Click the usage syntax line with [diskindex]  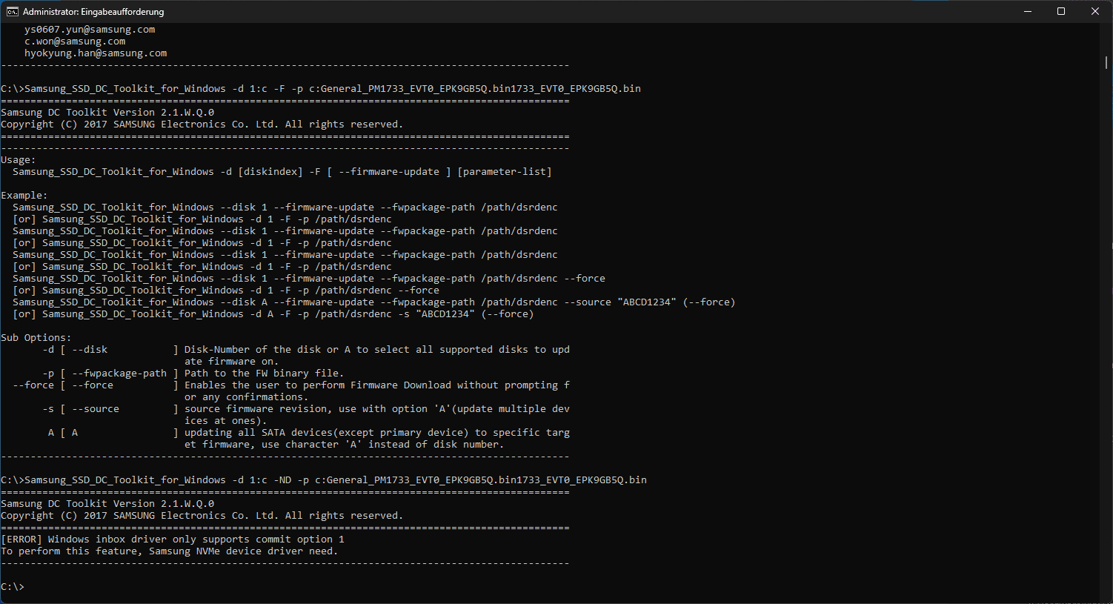282,172
